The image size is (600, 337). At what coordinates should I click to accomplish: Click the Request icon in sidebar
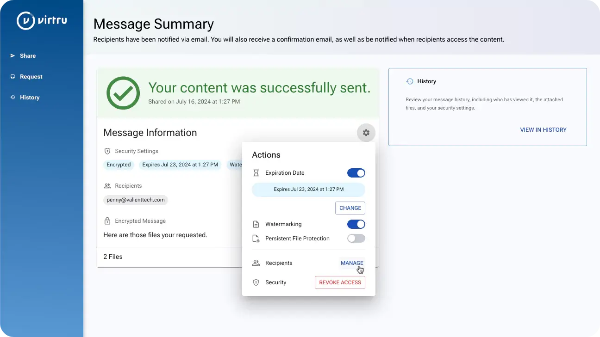tap(12, 77)
